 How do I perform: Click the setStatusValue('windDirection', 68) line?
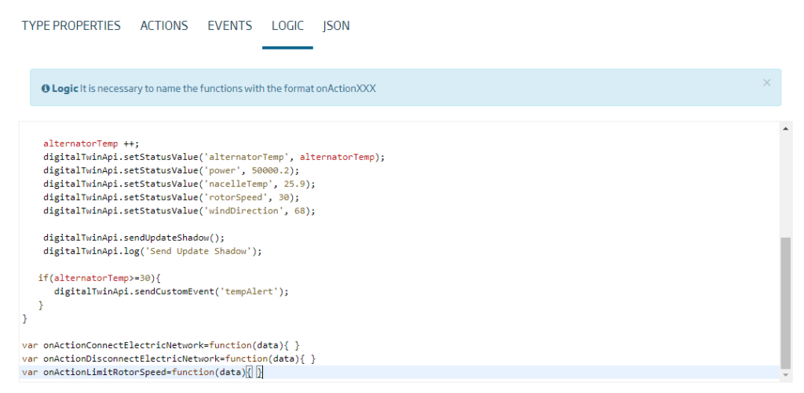coord(180,210)
